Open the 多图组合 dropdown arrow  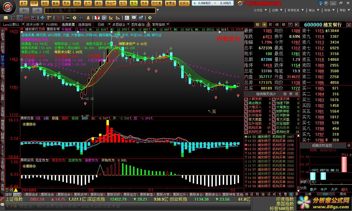[x=128, y=24]
